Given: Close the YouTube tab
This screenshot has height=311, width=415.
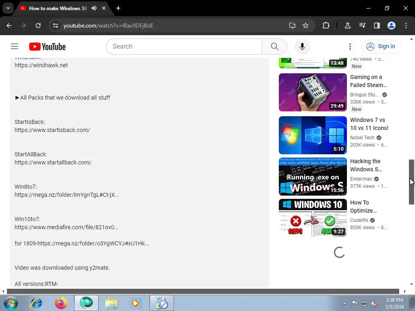Looking at the screenshot, I should point(104,8).
